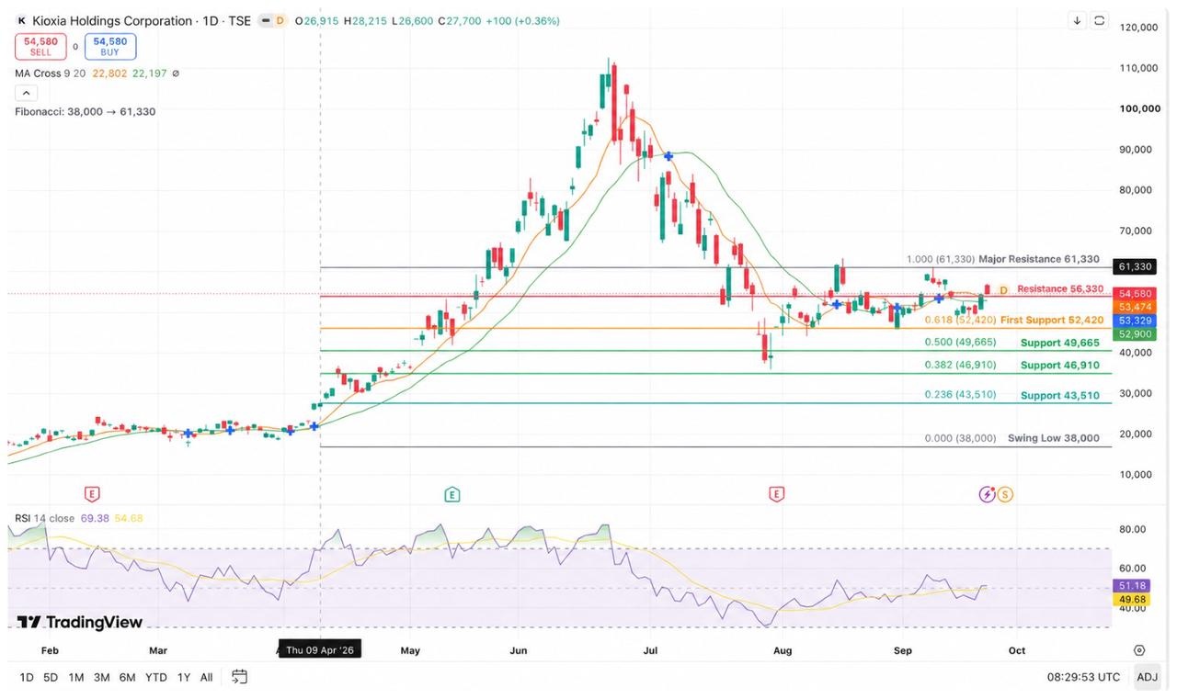Click the red "Resistance 56,330" label
The width and height of the screenshot is (1177, 699).
point(1060,289)
